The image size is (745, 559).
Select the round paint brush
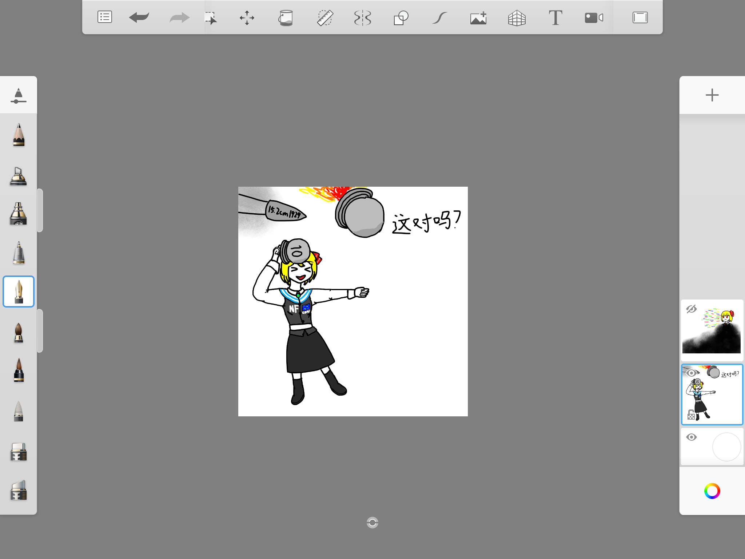coord(19,333)
